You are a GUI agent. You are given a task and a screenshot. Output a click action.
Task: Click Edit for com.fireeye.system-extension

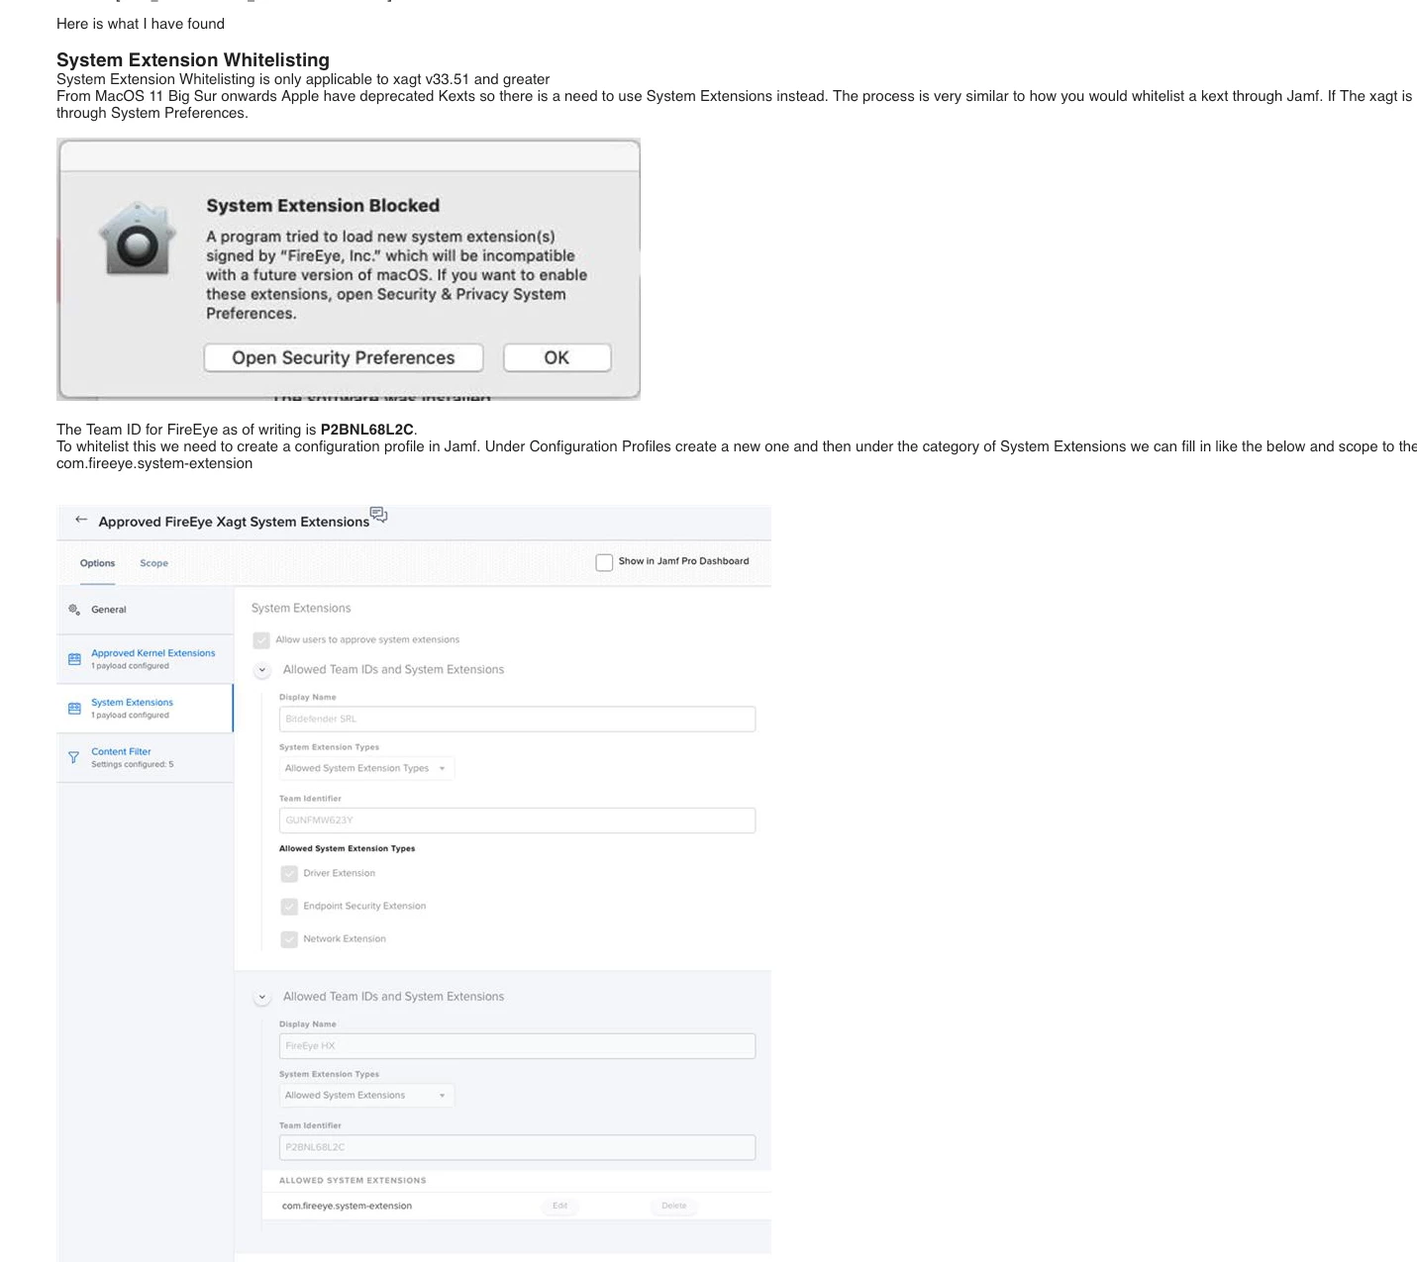click(560, 1206)
